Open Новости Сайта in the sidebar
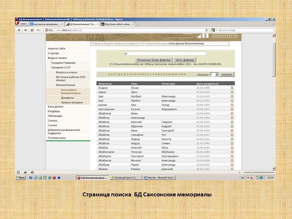 coord(57,49)
